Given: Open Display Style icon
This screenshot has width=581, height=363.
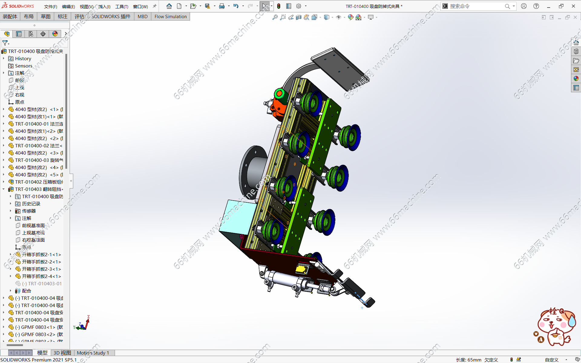Looking at the screenshot, I should tap(327, 17).
